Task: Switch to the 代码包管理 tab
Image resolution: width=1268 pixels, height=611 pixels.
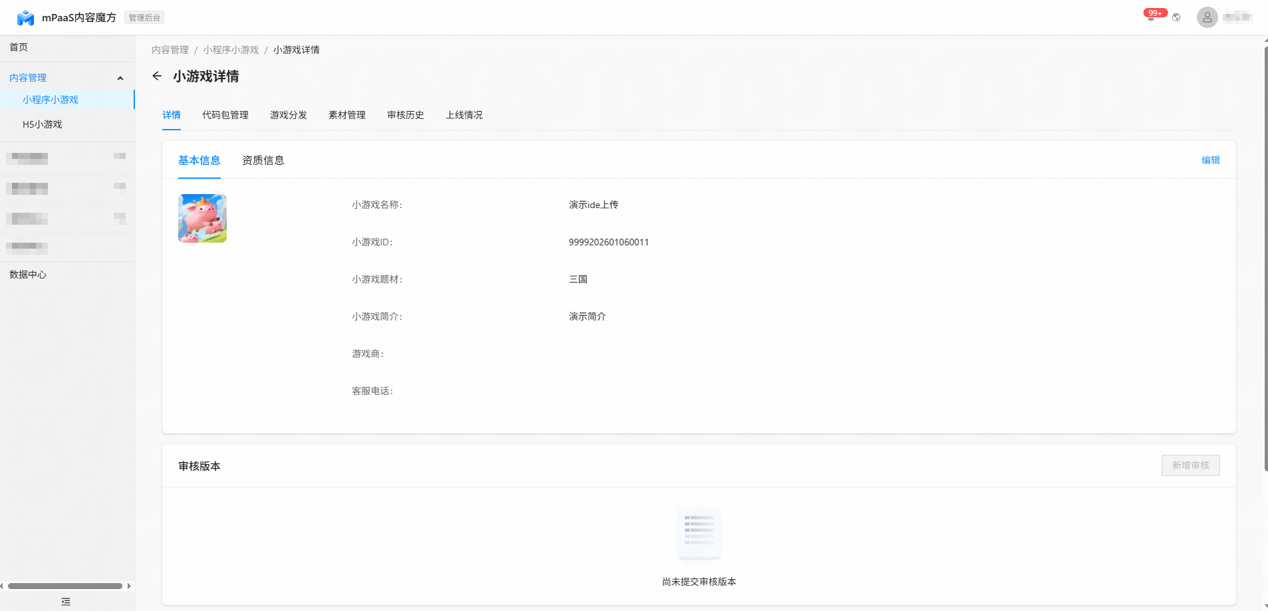Action: (x=225, y=115)
